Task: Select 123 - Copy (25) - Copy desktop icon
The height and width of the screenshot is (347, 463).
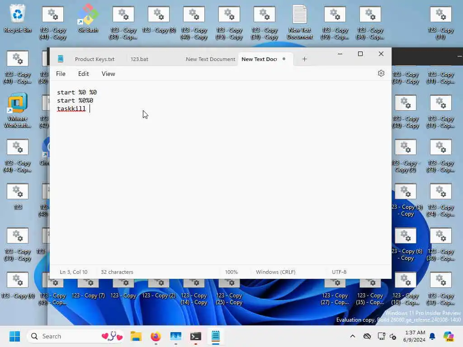Action: (x=229, y=292)
